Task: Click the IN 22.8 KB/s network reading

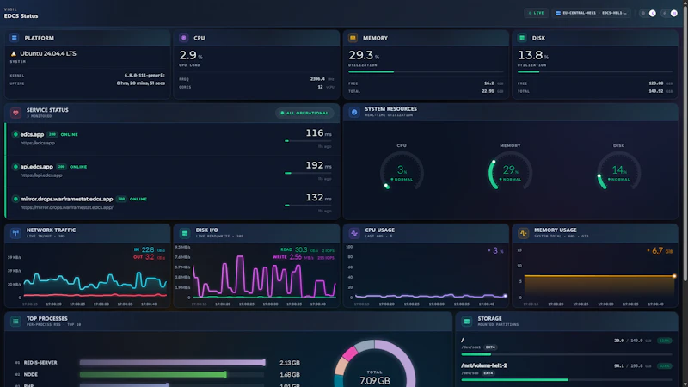Action: pyautogui.click(x=149, y=249)
